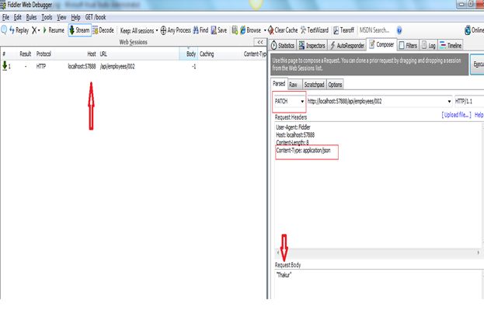
Task: Select the Parsed sub-tab
Action: [x=279, y=84]
